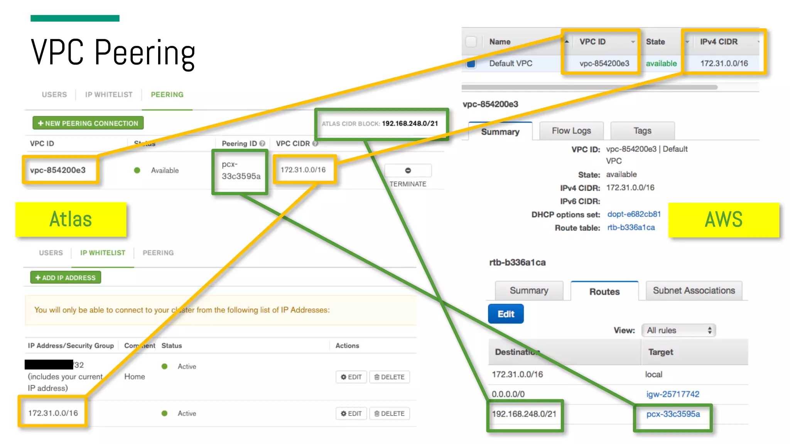Click the Peering ID help question icon
The width and height of the screenshot is (790, 444).
tap(262, 143)
